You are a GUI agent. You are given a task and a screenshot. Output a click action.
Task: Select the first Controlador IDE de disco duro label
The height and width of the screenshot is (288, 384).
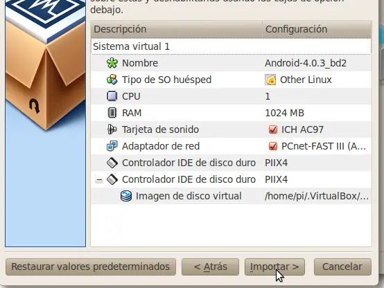[x=189, y=163]
